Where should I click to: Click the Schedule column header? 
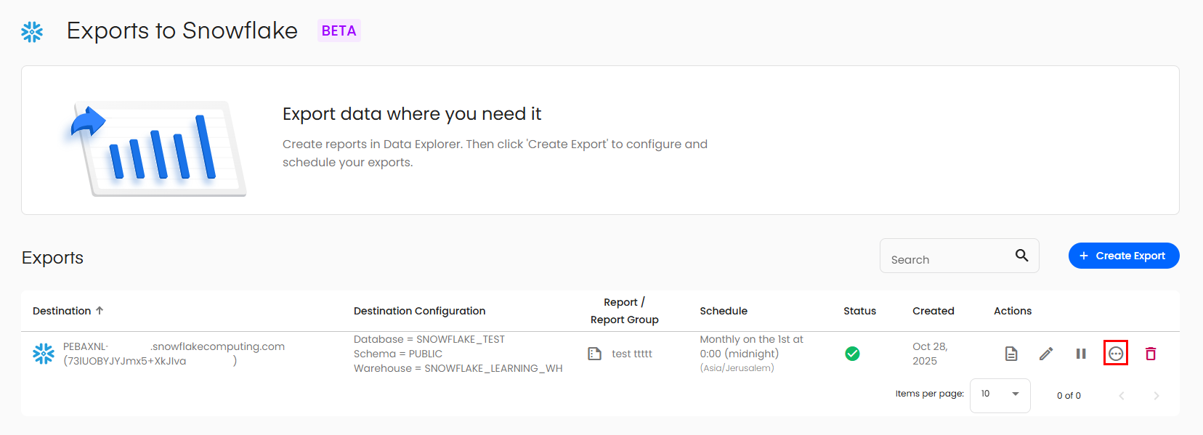tap(723, 311)
